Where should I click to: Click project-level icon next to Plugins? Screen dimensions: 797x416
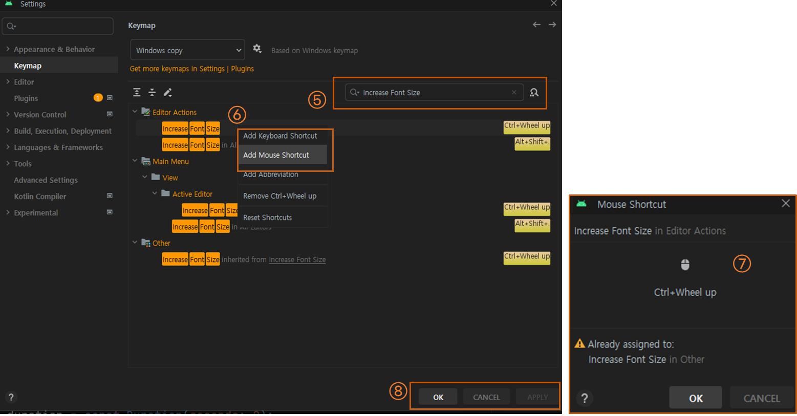[x=110, y=98]
